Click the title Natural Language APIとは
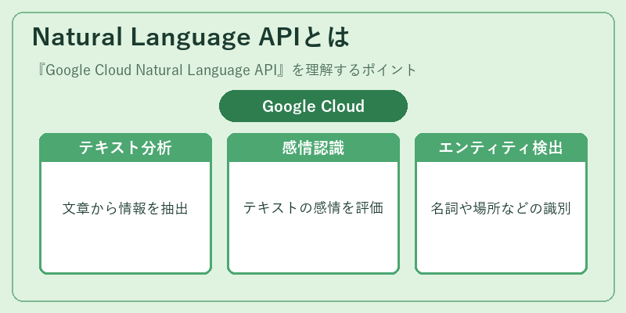This screenshot has height=313, width=626. pos(191,37)
